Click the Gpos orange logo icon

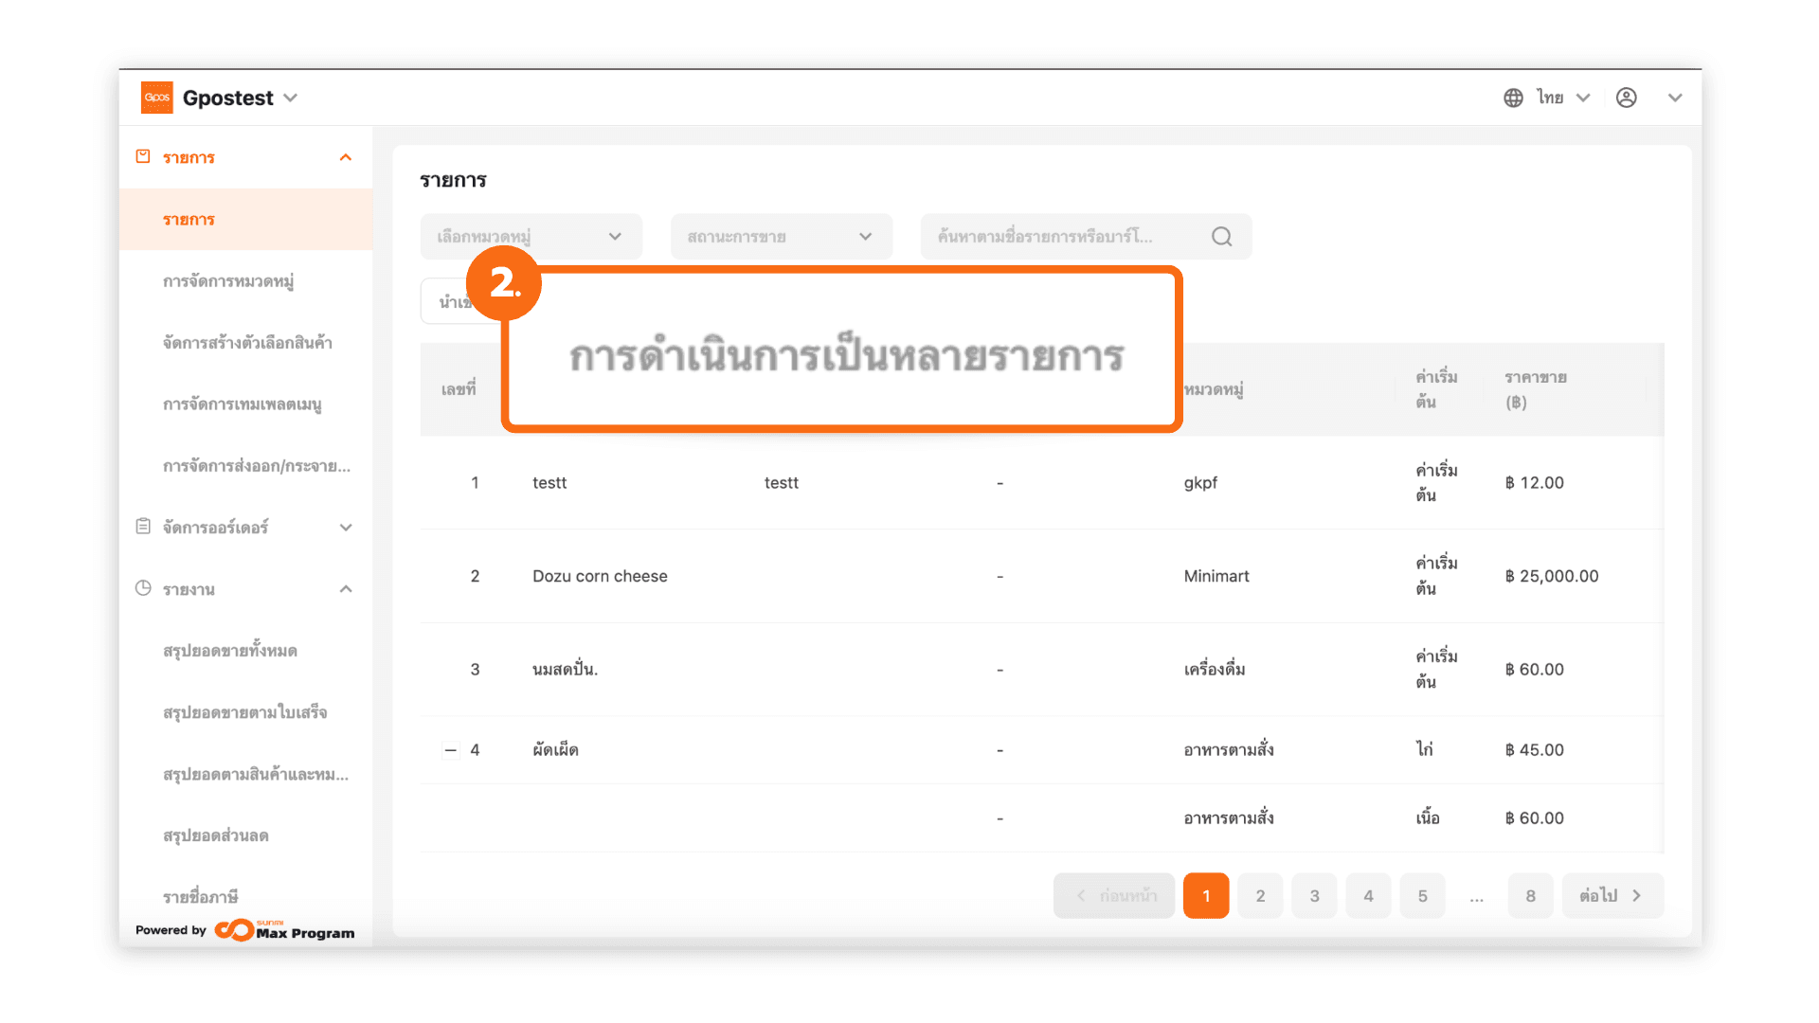156,98
